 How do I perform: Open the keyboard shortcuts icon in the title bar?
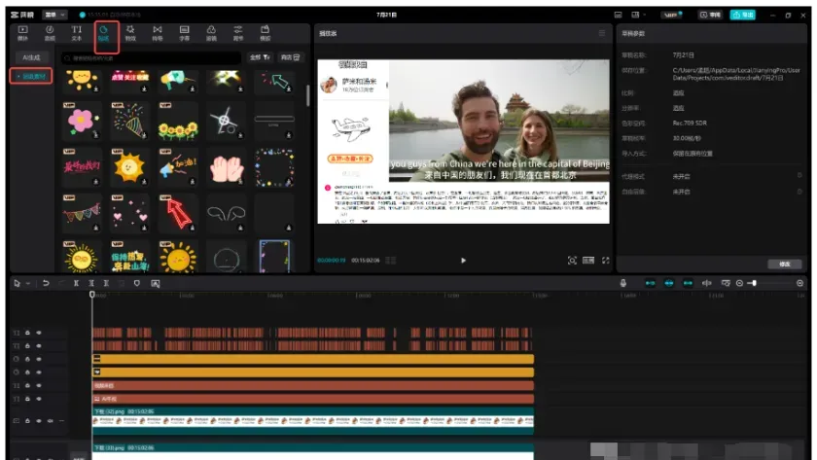[x=618, y=15]
